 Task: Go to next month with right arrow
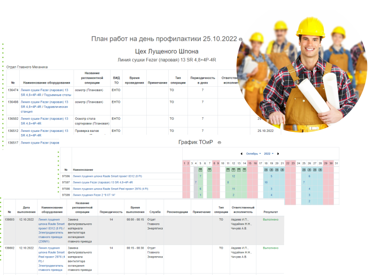point(278,153)
